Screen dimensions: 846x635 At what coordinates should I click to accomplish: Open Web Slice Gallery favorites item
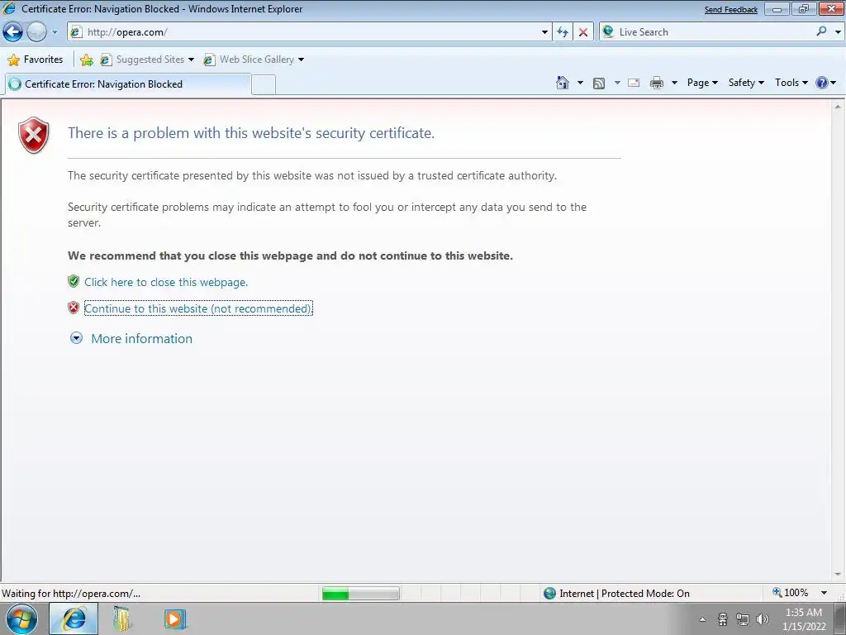[x=254, y=60]
